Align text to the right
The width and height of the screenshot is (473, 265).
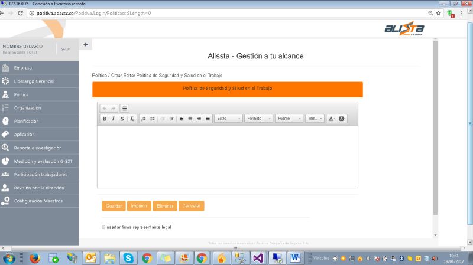(x=199, y=119)
